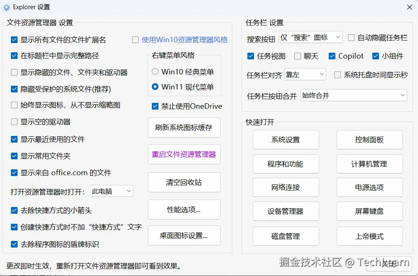Screen dimensions: 418x276
Task: Open 设备管理器 quick launch button
Action: [286, 211]
